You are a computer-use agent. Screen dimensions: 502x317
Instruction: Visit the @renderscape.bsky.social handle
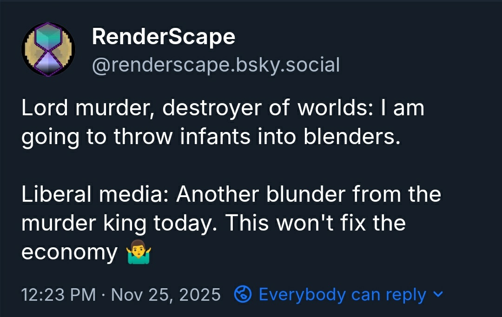tap(216, 65)
